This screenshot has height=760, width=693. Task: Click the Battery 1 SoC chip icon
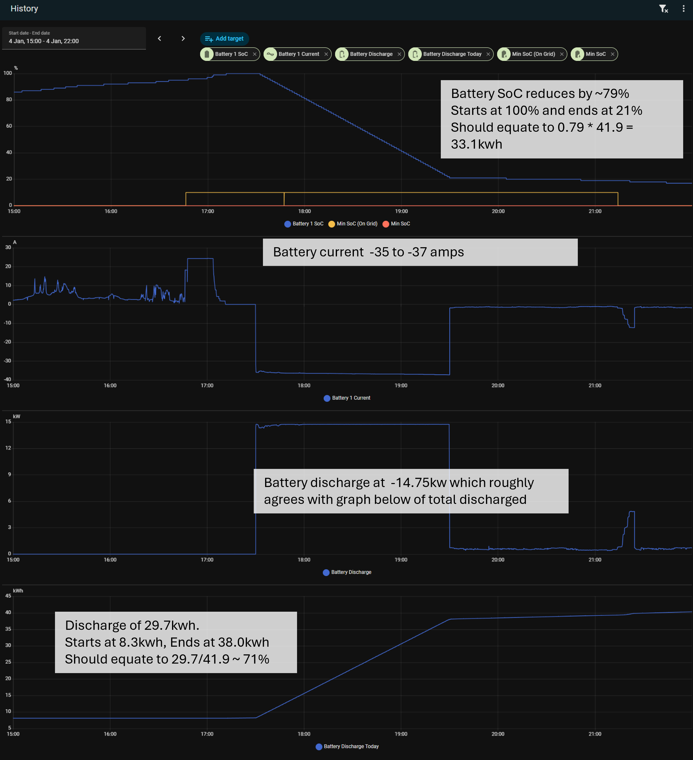(x=207, y=54)
